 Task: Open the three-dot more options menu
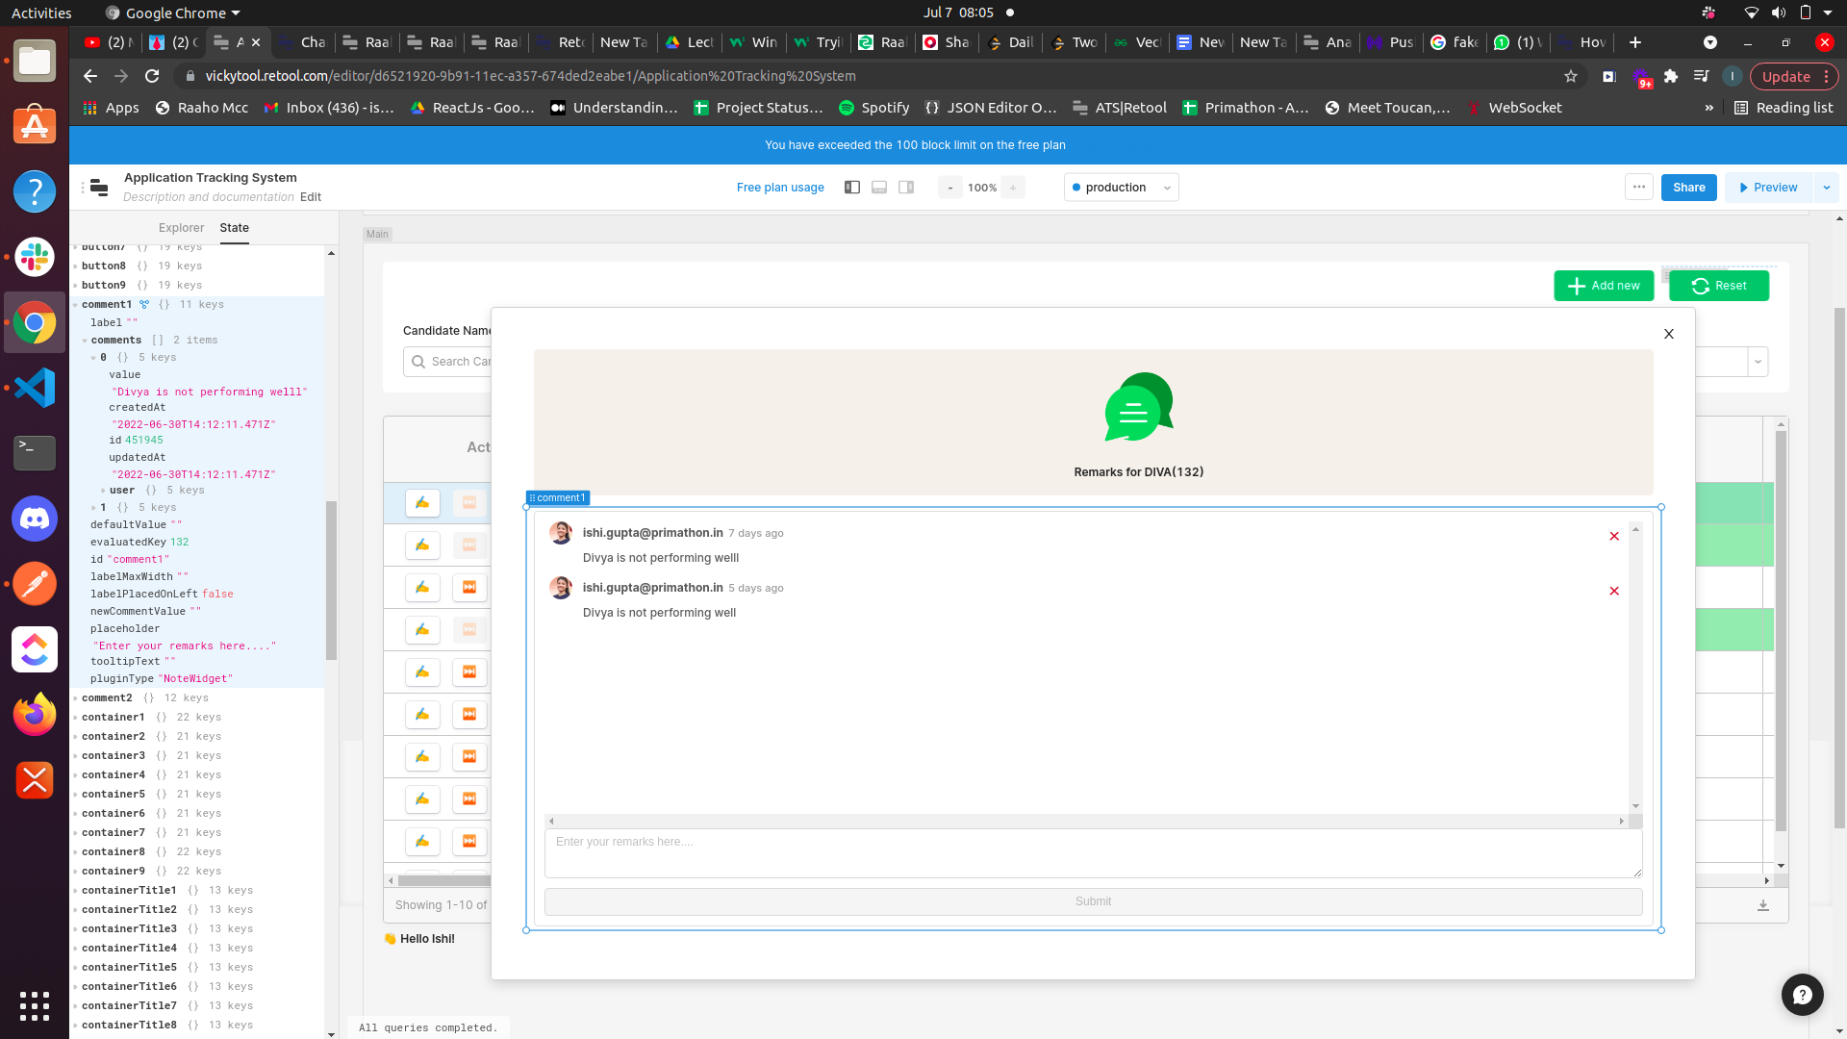[x=1639, y=188]
